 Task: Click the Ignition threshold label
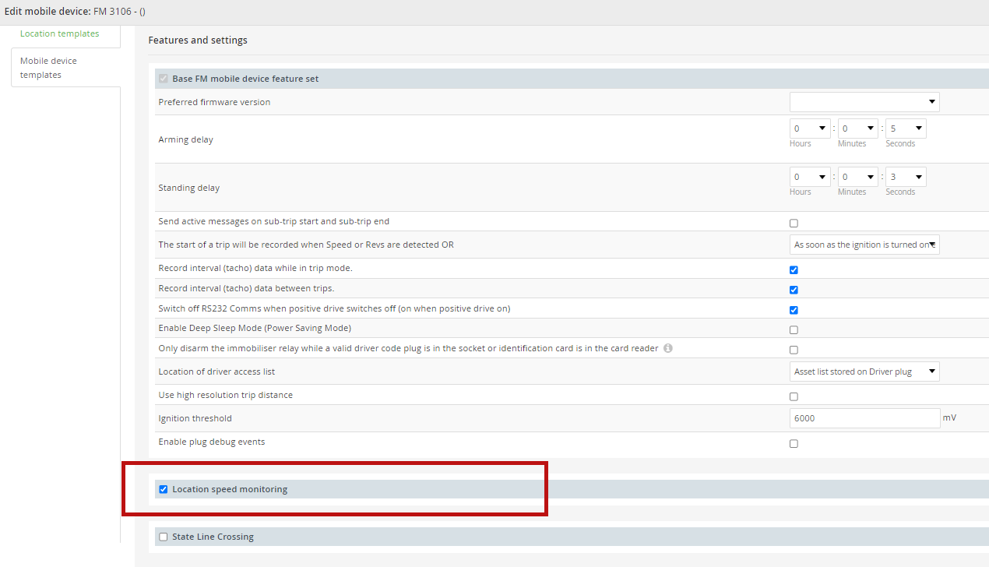coord(195,418)
